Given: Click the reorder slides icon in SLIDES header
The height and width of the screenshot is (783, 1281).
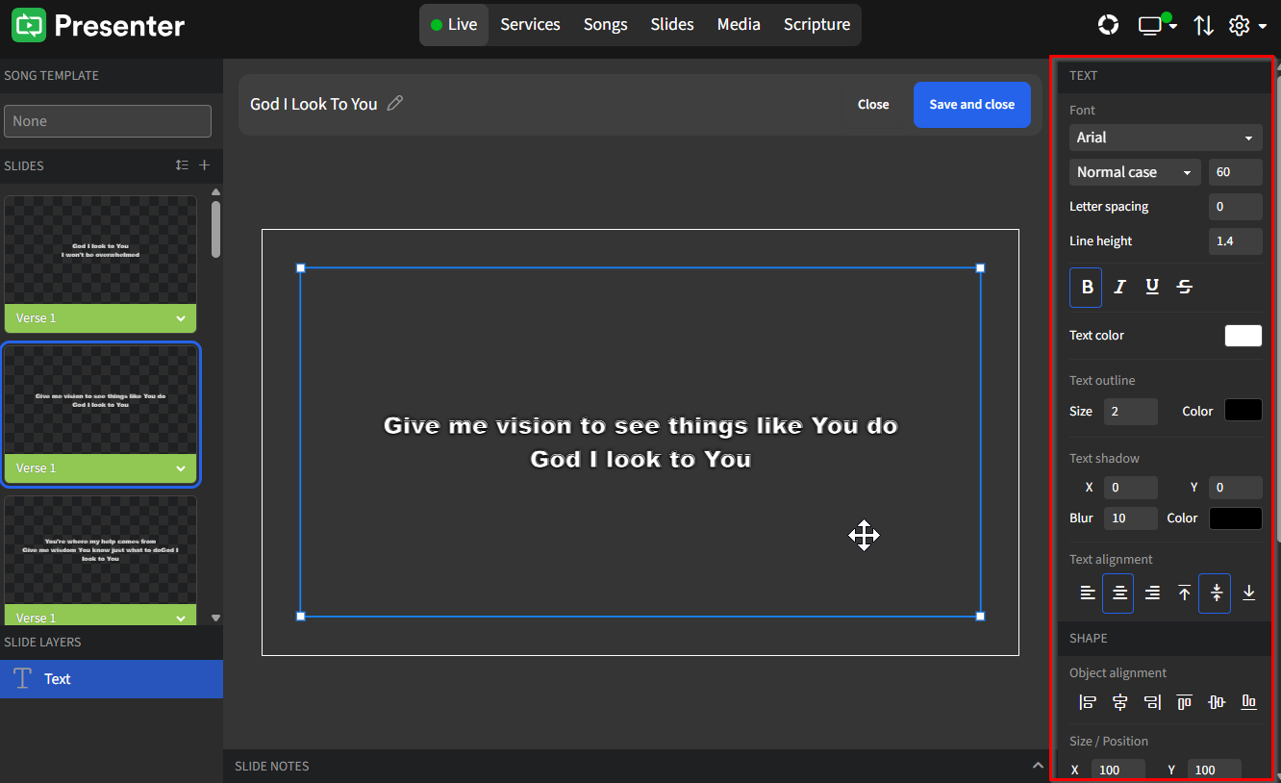Looking at the screenshot, I should (x=182, y=165).
